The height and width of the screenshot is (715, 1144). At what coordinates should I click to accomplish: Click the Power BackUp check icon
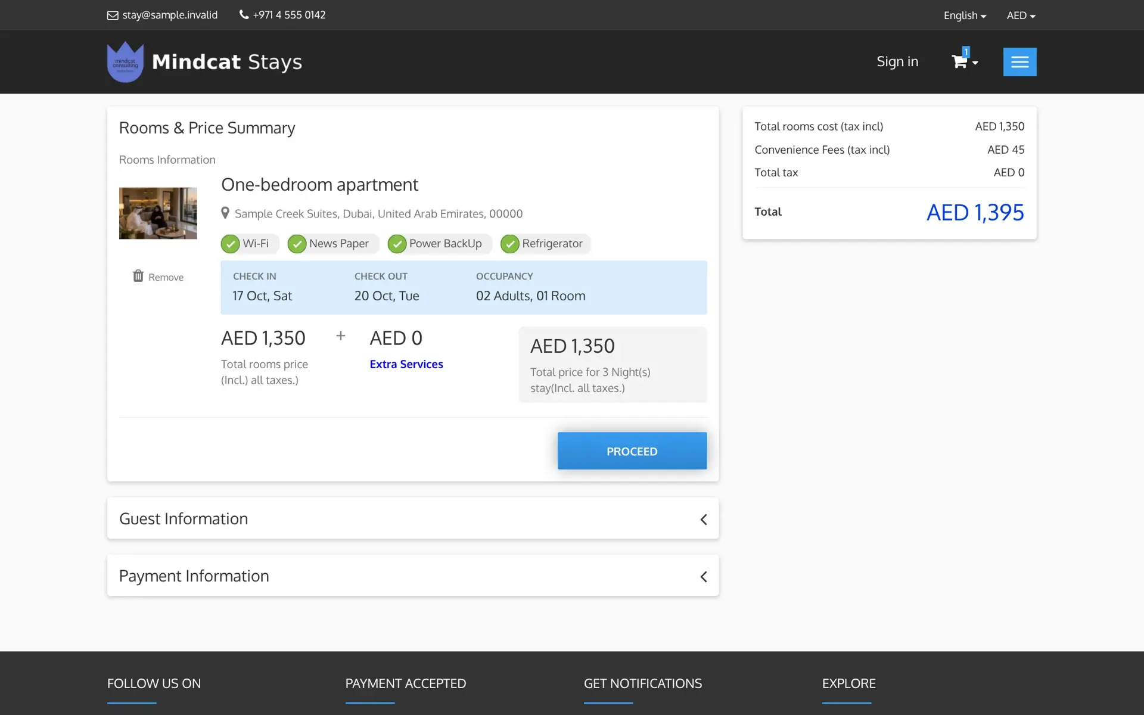397,244
